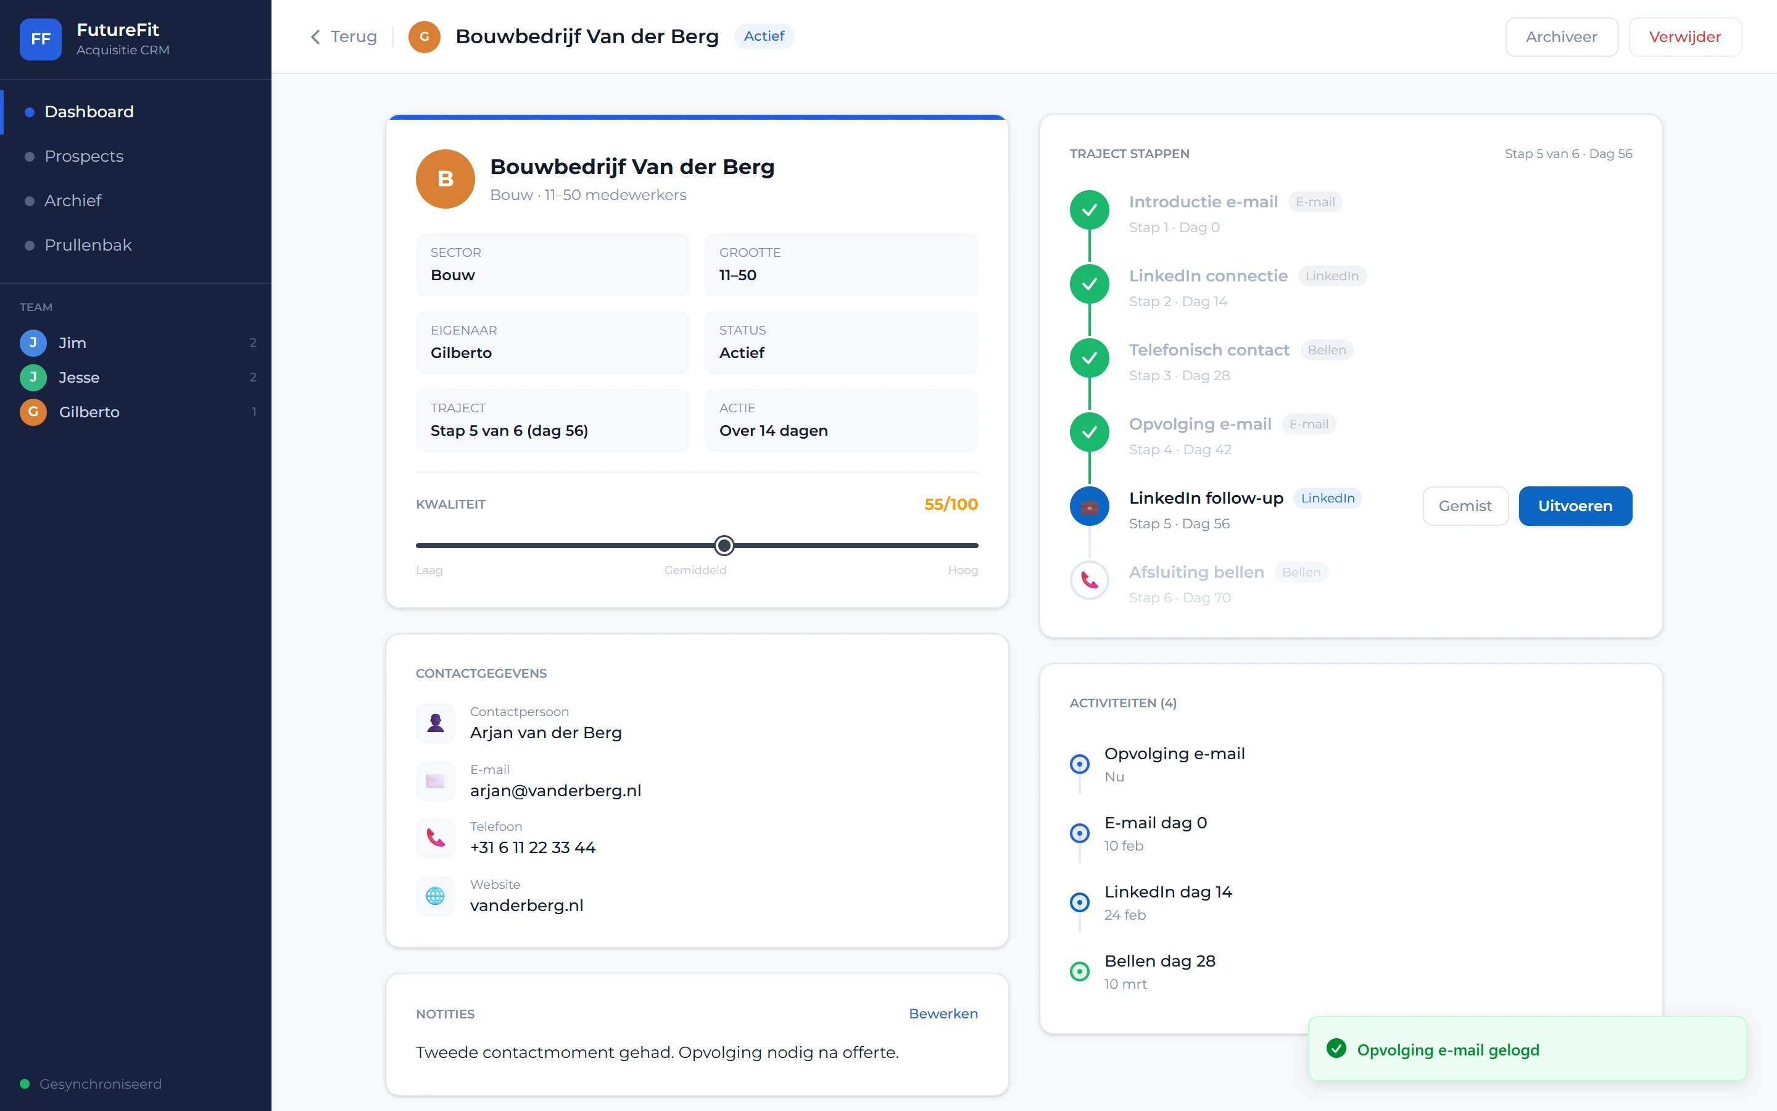Click the Kwaliteit slider handle
Image resolution: width=1777 pixels, height=1111 pixels.
[724, 545]
